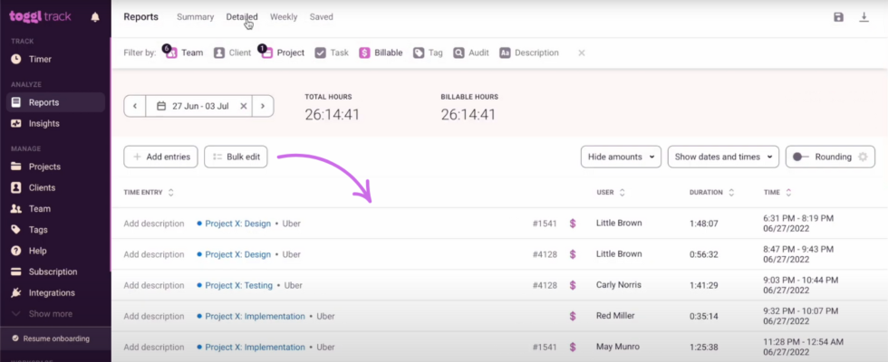Click the Add entries button

pyautogui.click(x=161, y=157)
